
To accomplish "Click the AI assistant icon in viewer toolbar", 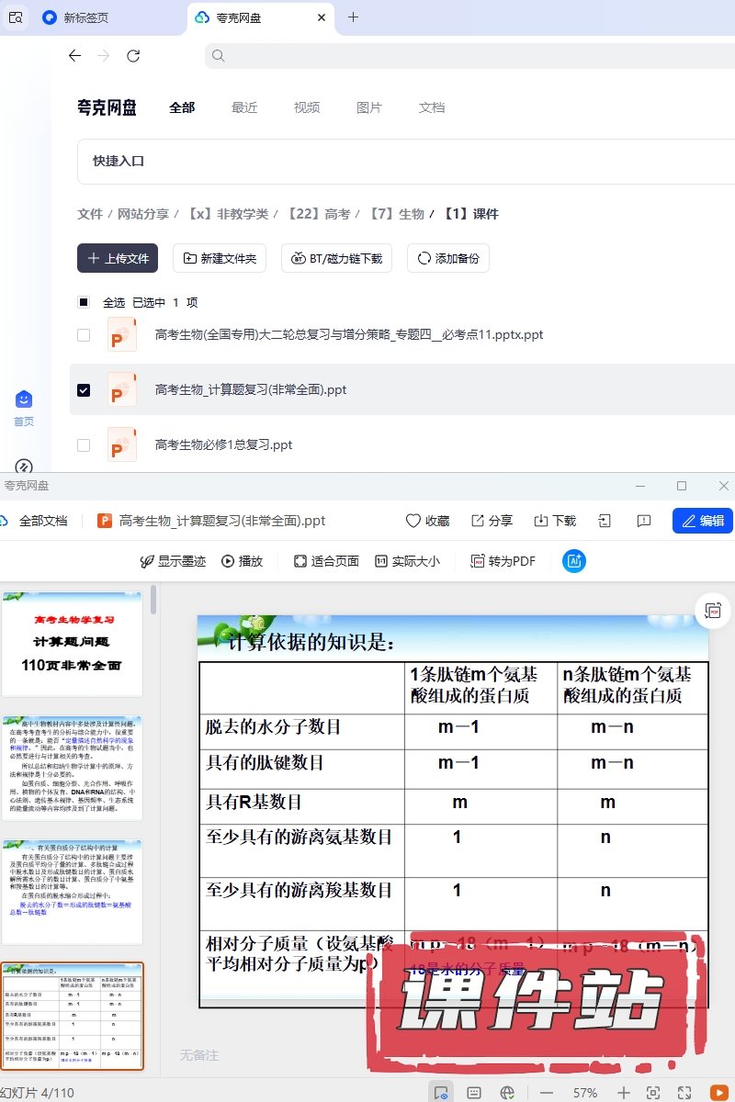I will [x=574, y=561].
